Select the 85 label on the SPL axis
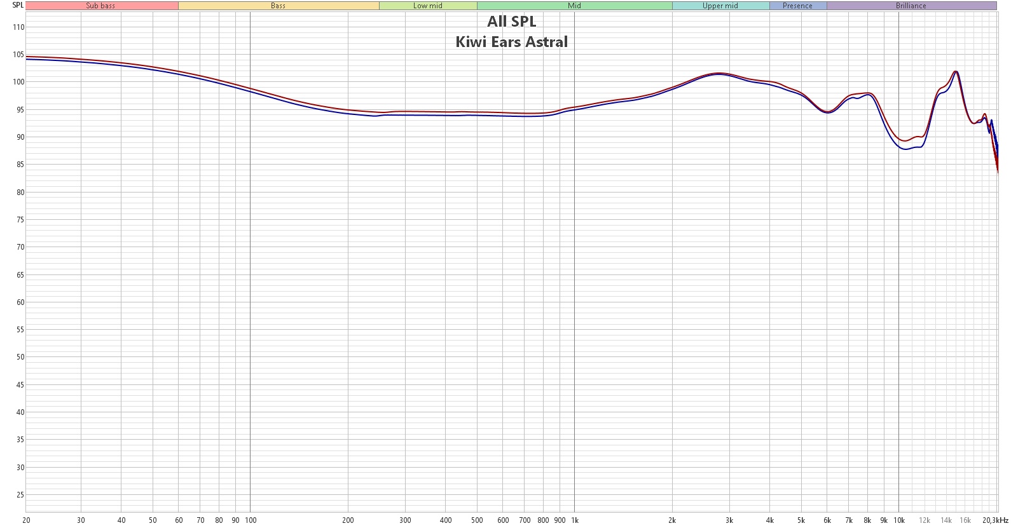The height and width of the screenshot is (528, 1011). click(20, 165)
